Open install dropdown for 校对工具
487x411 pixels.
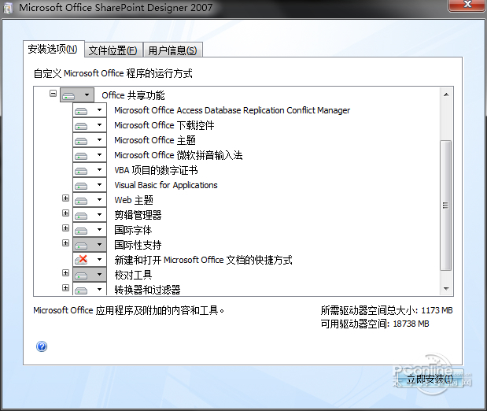90,275
